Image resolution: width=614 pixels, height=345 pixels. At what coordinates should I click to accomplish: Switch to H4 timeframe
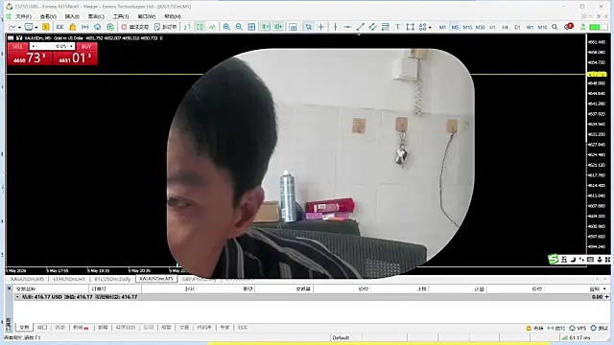506,28
